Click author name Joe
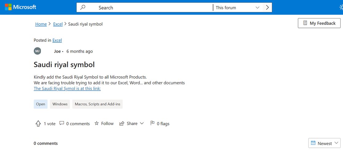Image resolution: width=343 pixels, height=161 pixels. pyautogui.click(x=57, y=51)
